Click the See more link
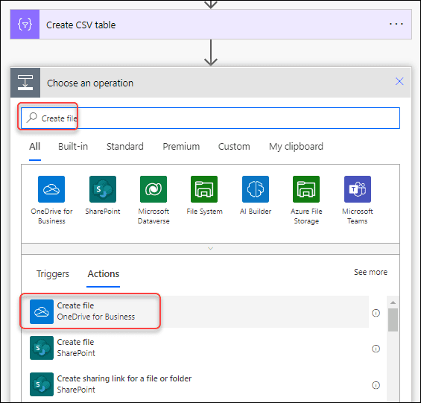The height and width of the screenshot is (403, 421). (x=370, y=272)
